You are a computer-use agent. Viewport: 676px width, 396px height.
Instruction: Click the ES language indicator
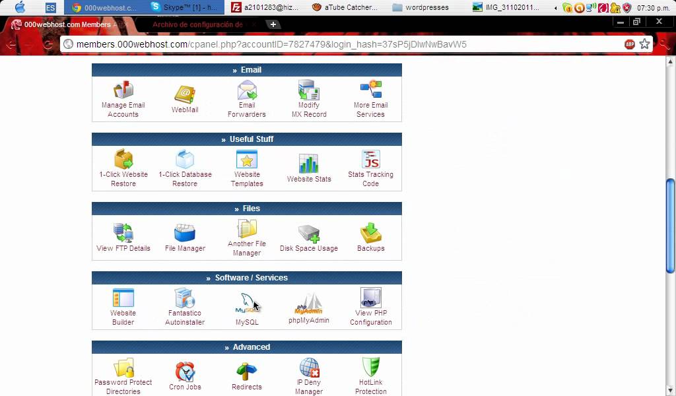click(x=50, y=7)
